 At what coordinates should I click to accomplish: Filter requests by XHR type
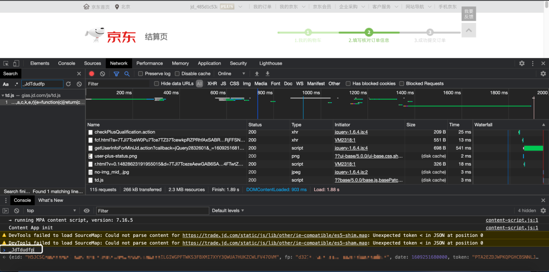point(212,84)
